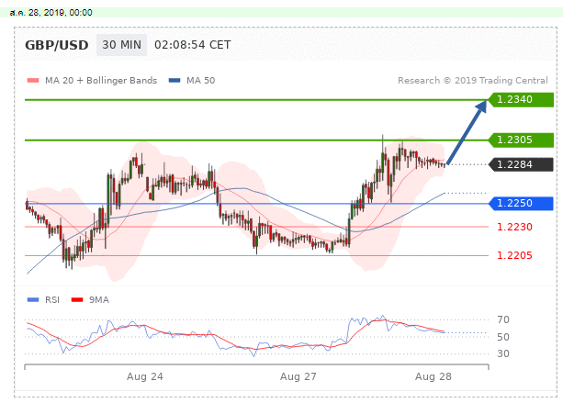
Task: Select the 1.2250 pivot price tag
Action: (x=521, y=204)
